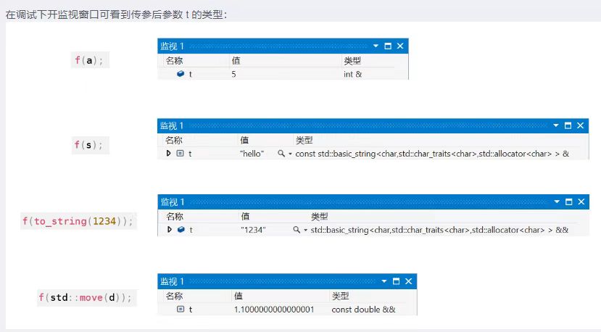Screen dimensions: 601x332
Task: Expand variable t in the "hello" row
Action: click(169, 154)
